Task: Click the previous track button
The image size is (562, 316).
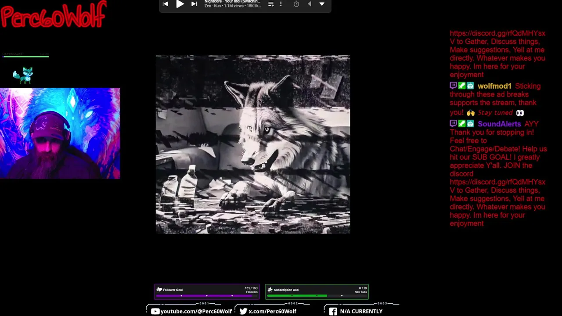Action: pos(165,4)
